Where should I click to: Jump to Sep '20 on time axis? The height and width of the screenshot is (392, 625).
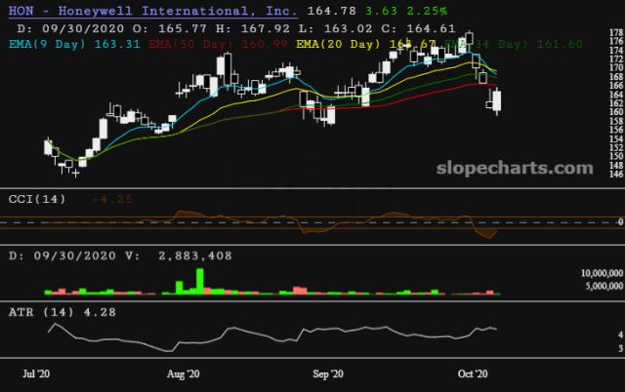pyautogui.click(x=327, y=373)
